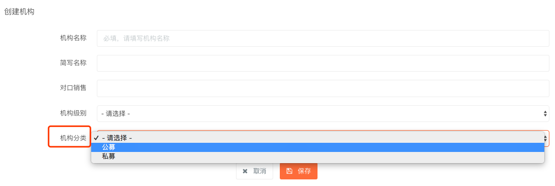This screenshot has height=186, width=555.
Task: Focus the 对口销售 input field
Action: (323, 88)
